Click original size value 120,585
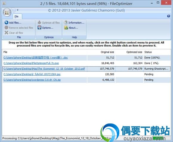 (x=109, y=74)
